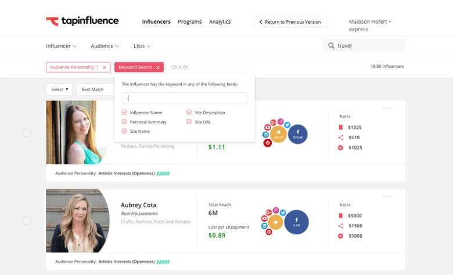The width and height of the screenshot is (453, 275).
Task: Click the 6M total reach value
Action: coord(213,214)
